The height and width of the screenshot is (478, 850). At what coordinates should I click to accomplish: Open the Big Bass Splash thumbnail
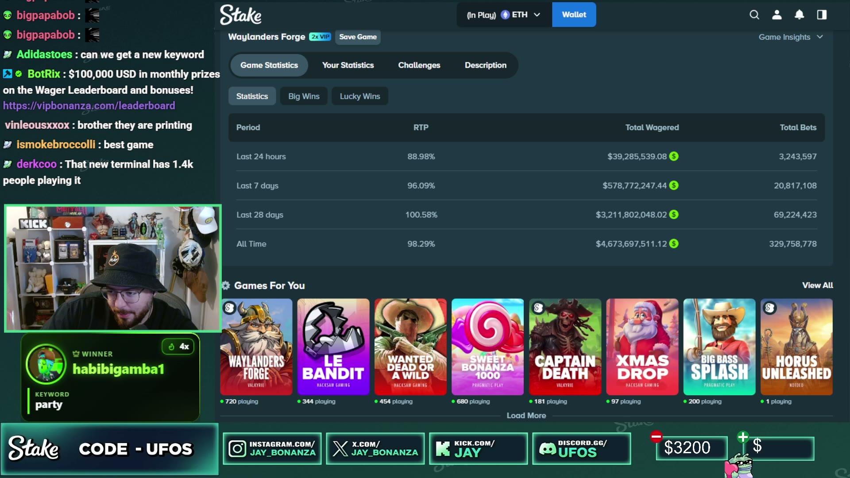[719, 347]
